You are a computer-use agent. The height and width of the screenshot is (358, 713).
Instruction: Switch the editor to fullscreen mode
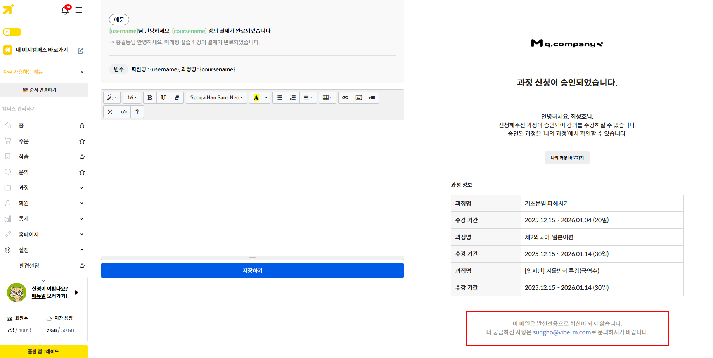[x=110, y=112]
